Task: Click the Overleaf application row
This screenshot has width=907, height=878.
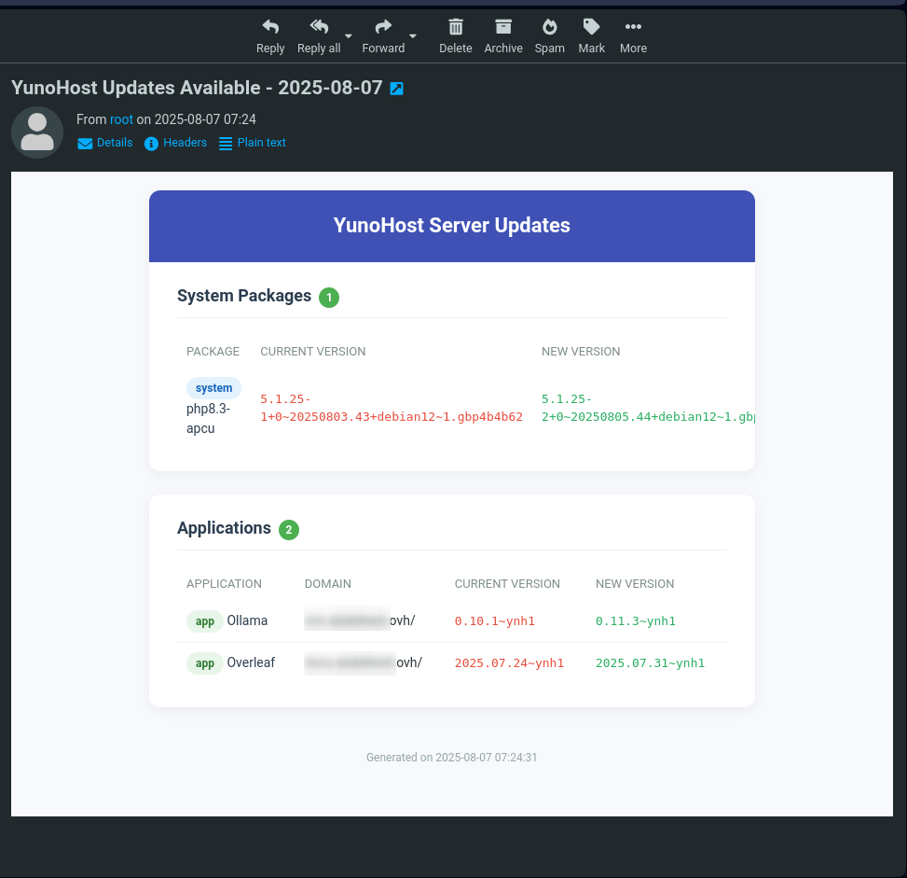Action: click(251, 662)
